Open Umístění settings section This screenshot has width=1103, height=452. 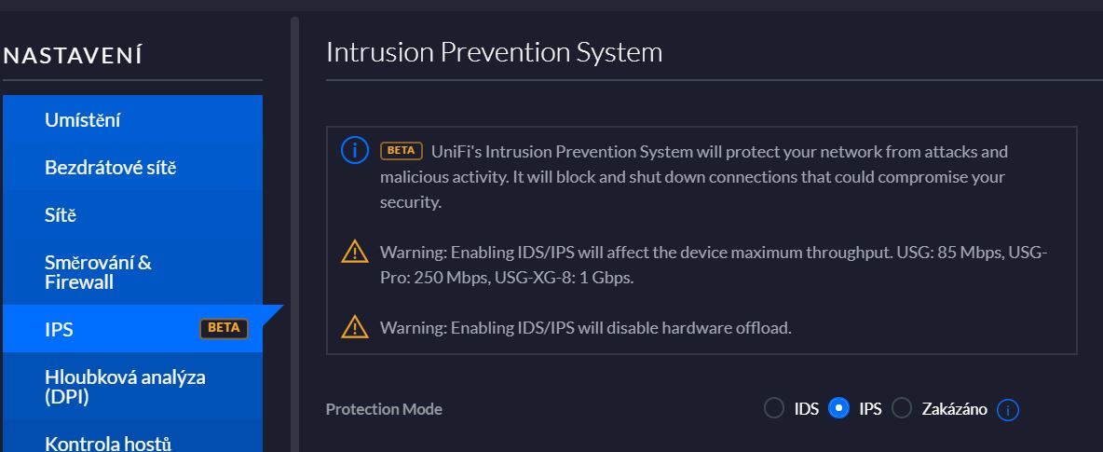click(x=132, y=119)
